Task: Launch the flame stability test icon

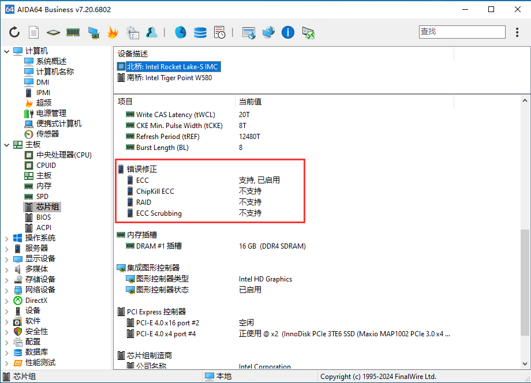Action: point(113,32)
